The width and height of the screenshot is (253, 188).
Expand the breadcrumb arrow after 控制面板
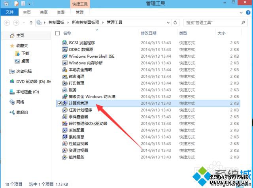[x=68, y=23]
